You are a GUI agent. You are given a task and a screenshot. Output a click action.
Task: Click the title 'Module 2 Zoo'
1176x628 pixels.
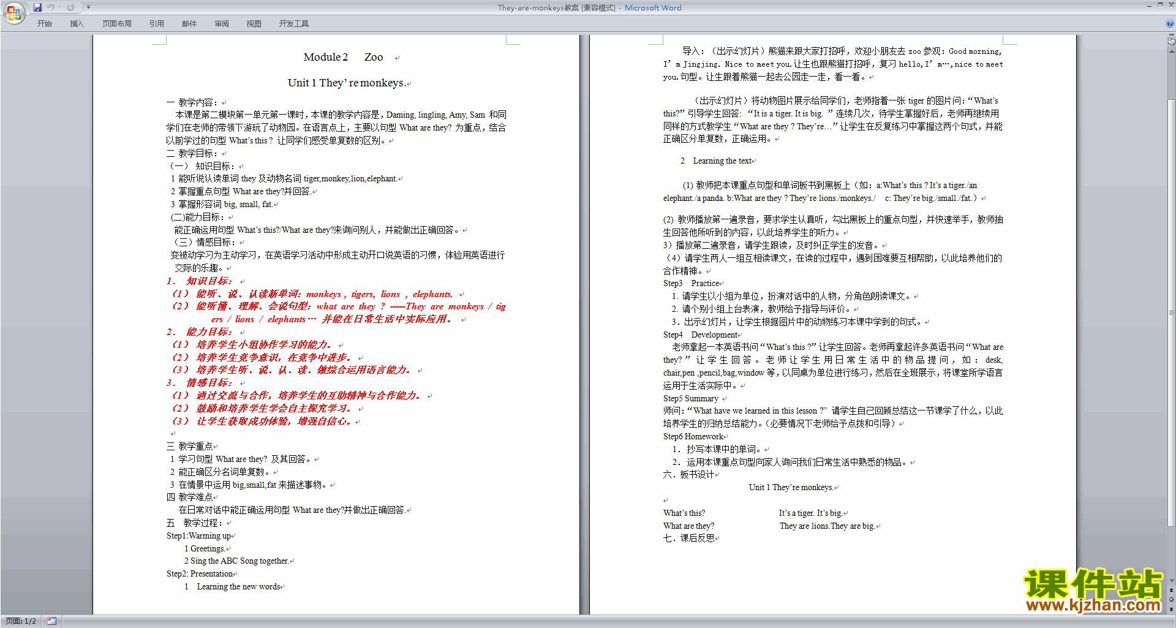[343, 57]
